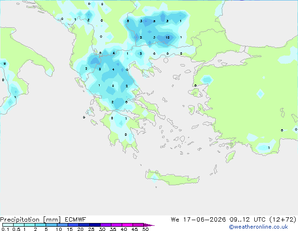Click the 'ECMWF' model label
298x231 pixels.
(76, 220)
